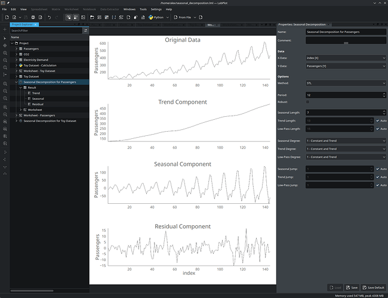388x298 pixels.
Task: Open the Seasonal Degree dropdown
Action: point(346,141)
